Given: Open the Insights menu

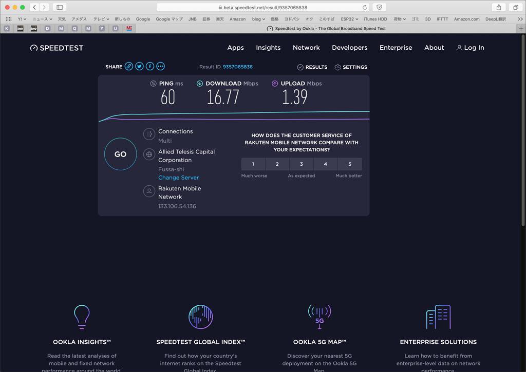Looking at the screenshot, I should [x=268, y=48].
